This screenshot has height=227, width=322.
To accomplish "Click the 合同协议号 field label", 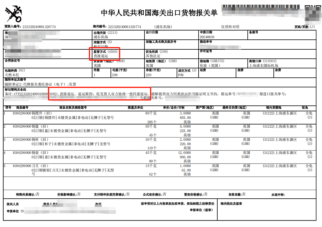I will coord(12,61).
